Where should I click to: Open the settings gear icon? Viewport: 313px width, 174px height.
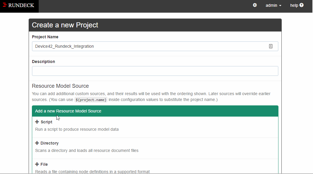[x=255, y=5]
